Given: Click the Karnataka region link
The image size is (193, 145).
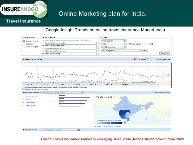Looking at the screenshot, I should [30, 102].
